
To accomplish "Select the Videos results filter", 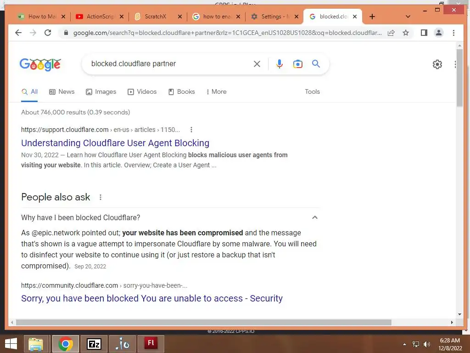I will (142, 91).
